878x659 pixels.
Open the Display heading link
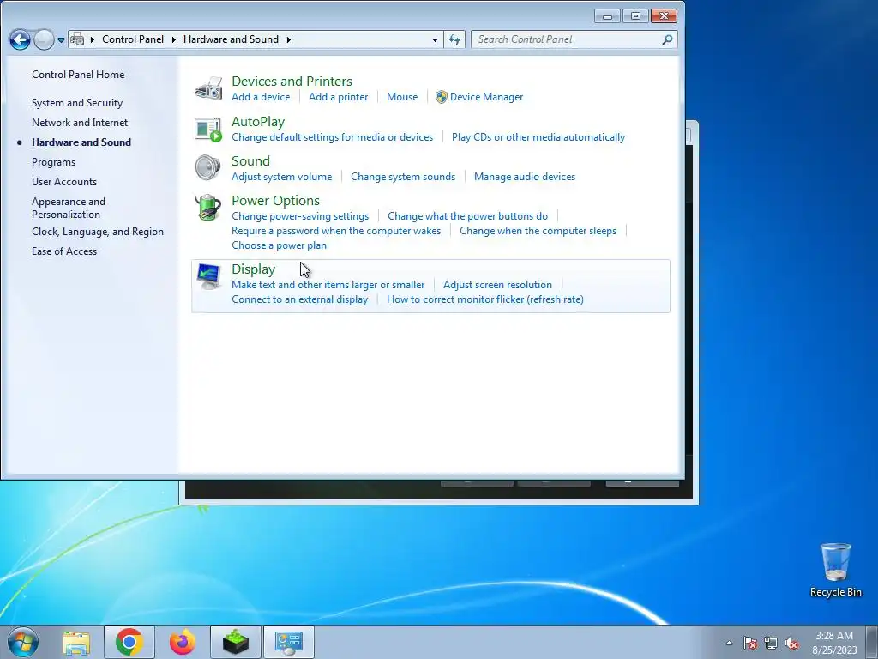[253, 269]
